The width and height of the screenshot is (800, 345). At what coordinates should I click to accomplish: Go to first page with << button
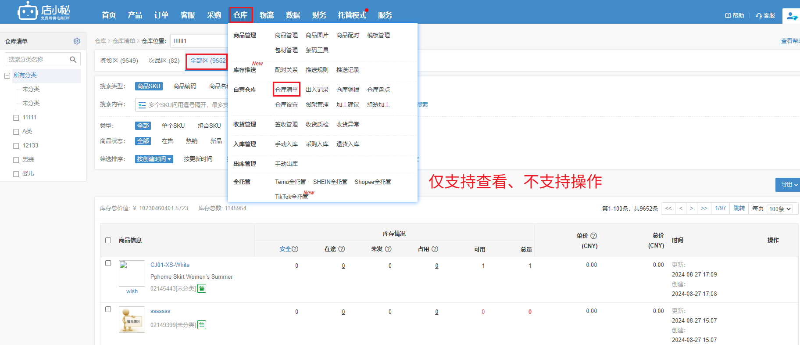tap(668, 208)
